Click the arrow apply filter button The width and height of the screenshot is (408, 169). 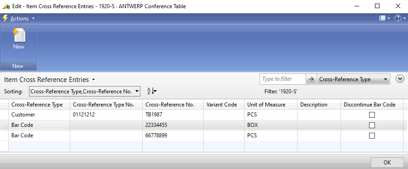tap(311, 79)
